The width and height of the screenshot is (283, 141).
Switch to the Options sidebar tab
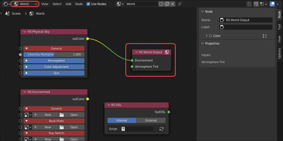(x=279, y=53)
